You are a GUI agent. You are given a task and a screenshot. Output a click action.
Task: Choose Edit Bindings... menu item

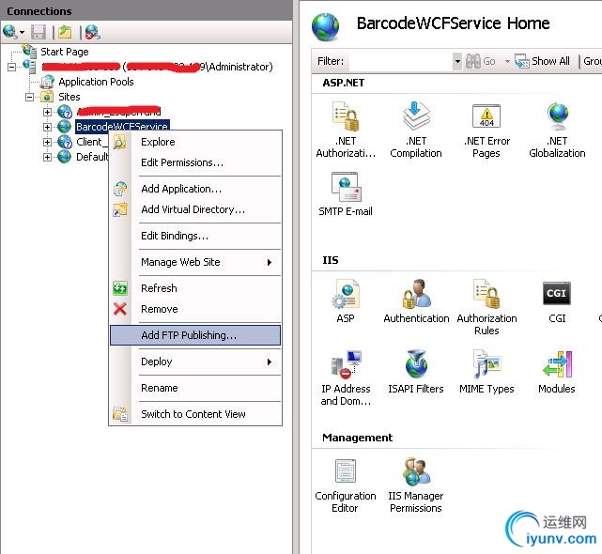(195, 236)
